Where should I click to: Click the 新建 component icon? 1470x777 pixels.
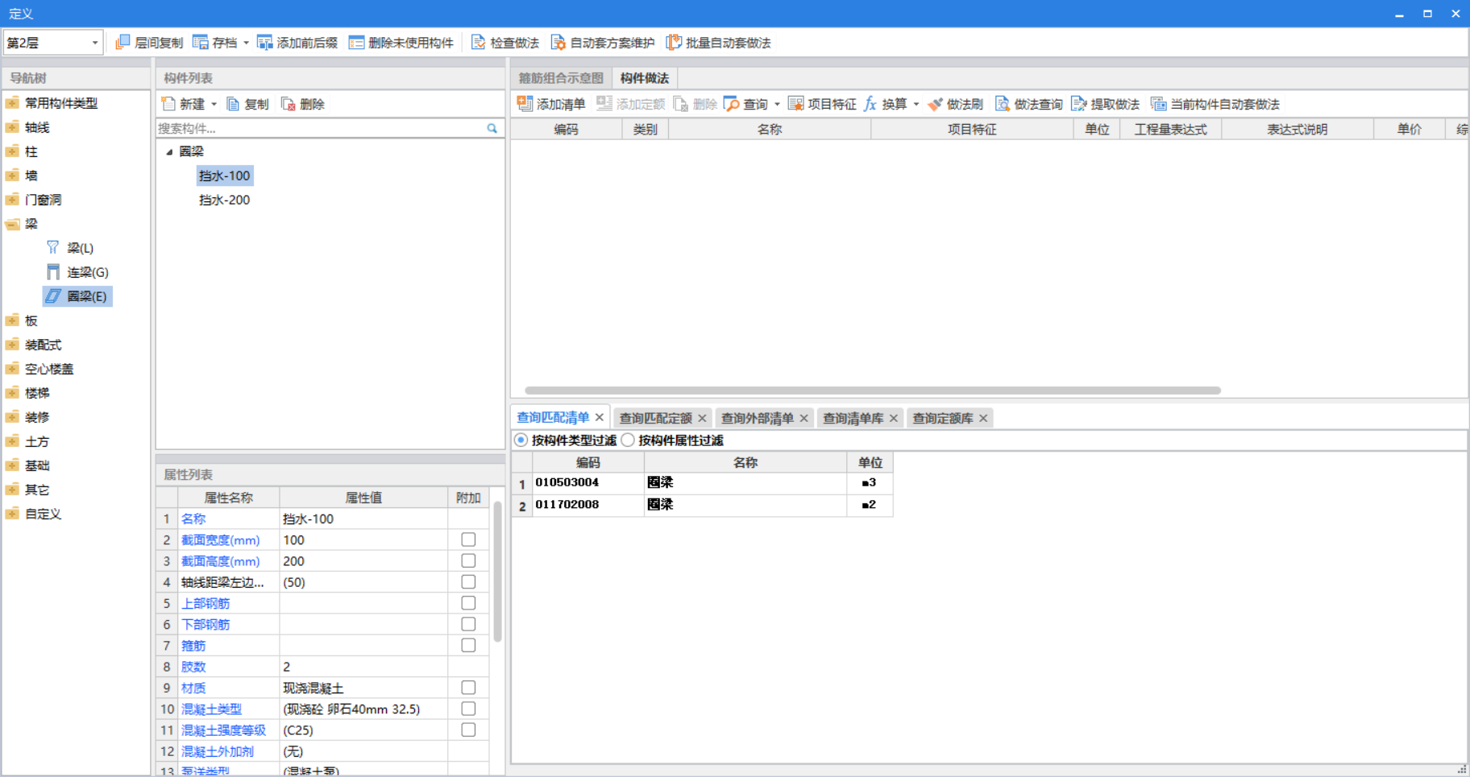[168, 104]
